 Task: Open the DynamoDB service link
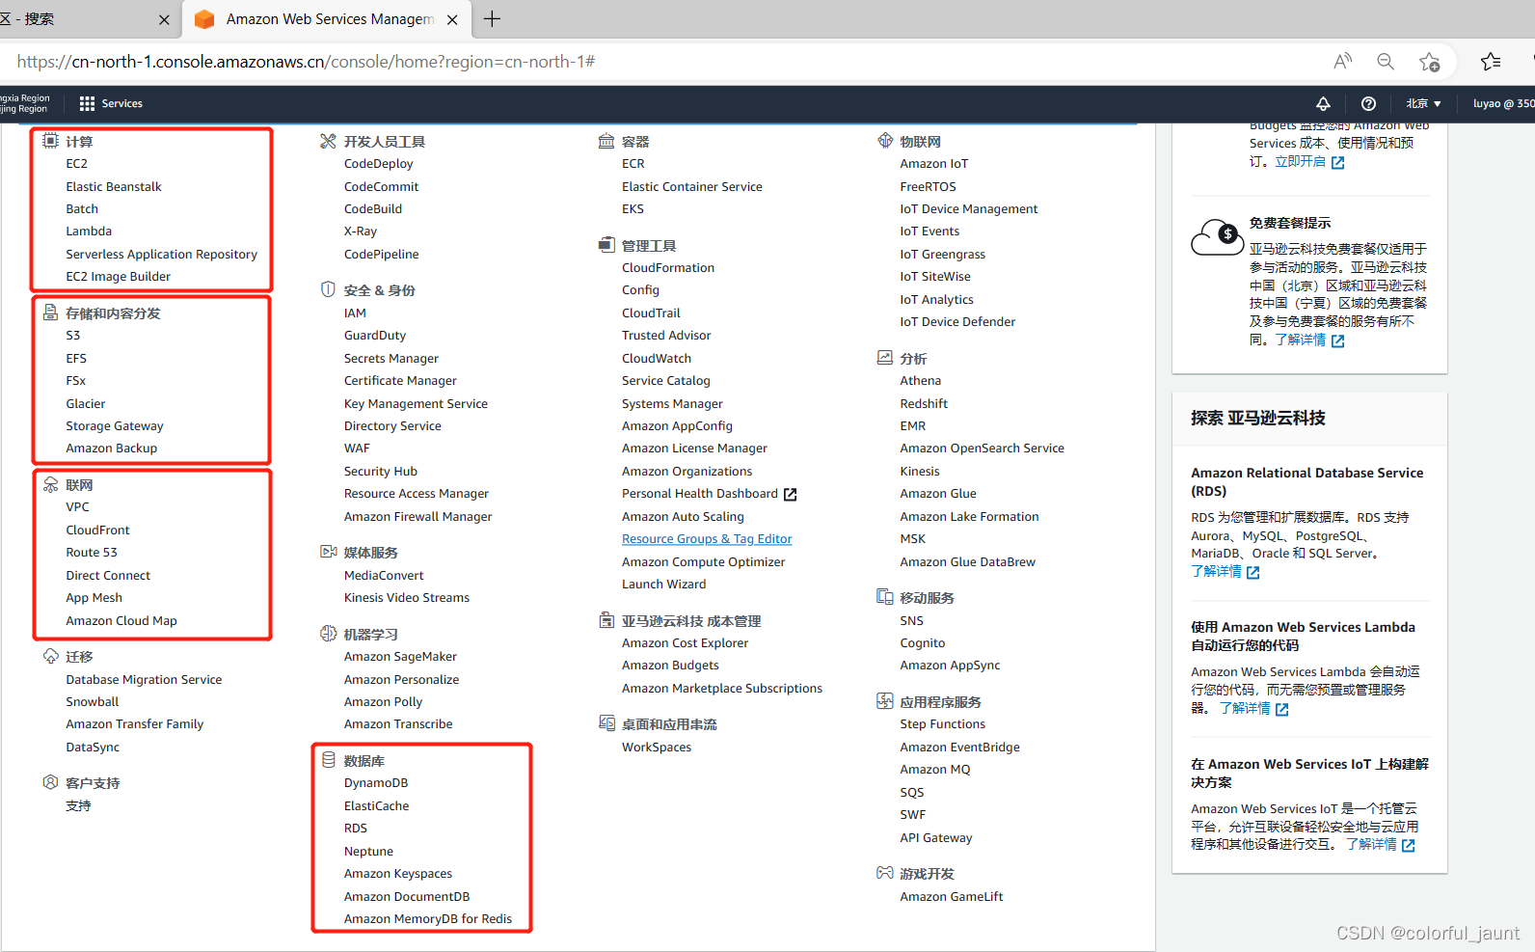click(x=376, y=783)
